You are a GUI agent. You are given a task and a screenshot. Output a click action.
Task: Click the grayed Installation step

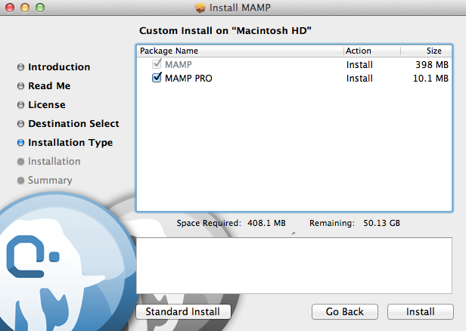coord(54,161)
